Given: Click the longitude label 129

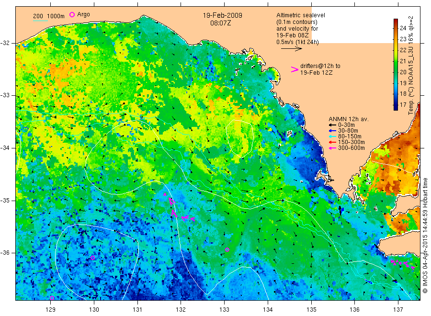Looking at the screenshot, I should (x=50, y=310).
